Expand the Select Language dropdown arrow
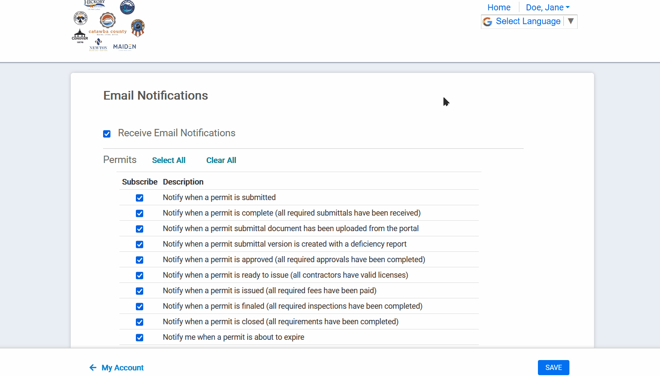This screenshot has height=376, width=660. click(x=571, y=21)
